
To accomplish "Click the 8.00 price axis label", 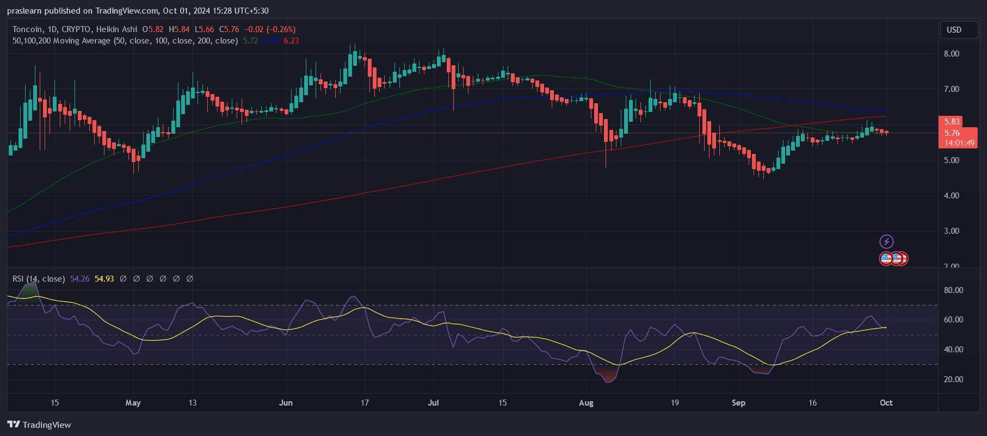I will pos(952,54).
